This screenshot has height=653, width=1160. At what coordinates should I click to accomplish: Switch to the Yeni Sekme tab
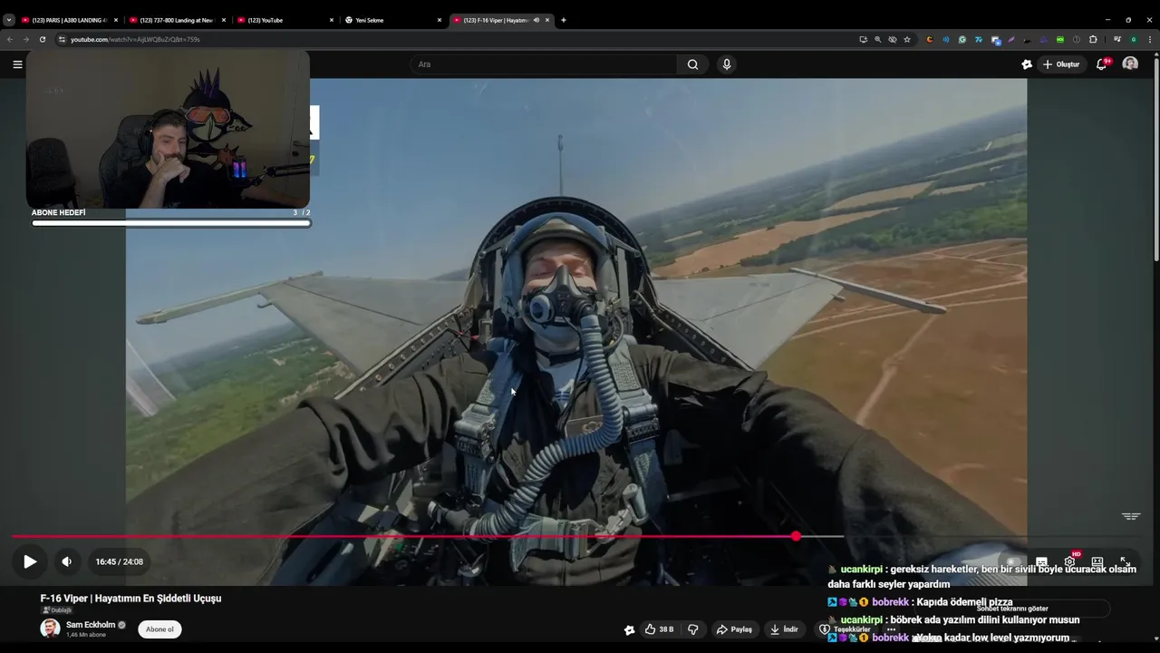(x=391, y=20)
